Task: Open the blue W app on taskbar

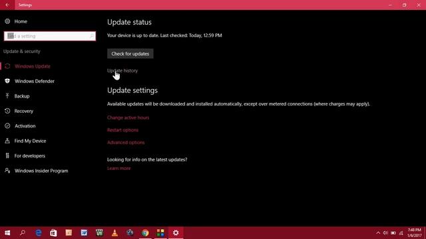Action: [x=84, y=233]
